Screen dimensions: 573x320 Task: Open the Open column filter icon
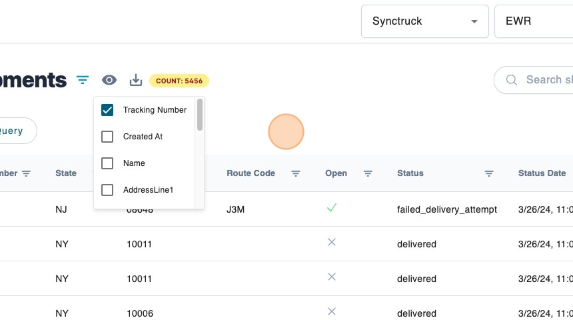(x=368, y=173)
